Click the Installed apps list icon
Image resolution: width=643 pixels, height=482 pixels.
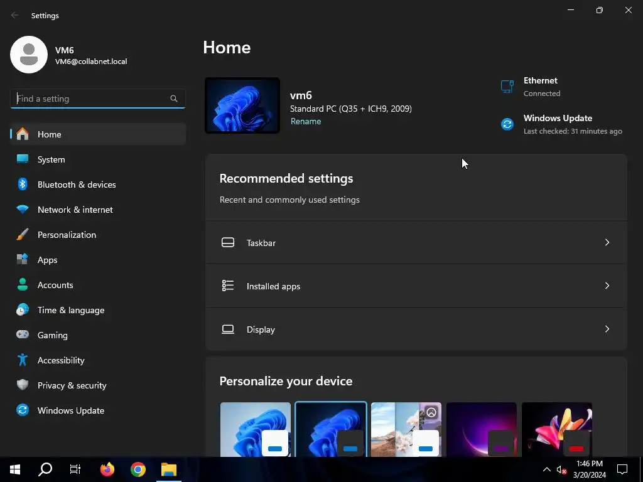pyautogui.click(x=228, y=286)
